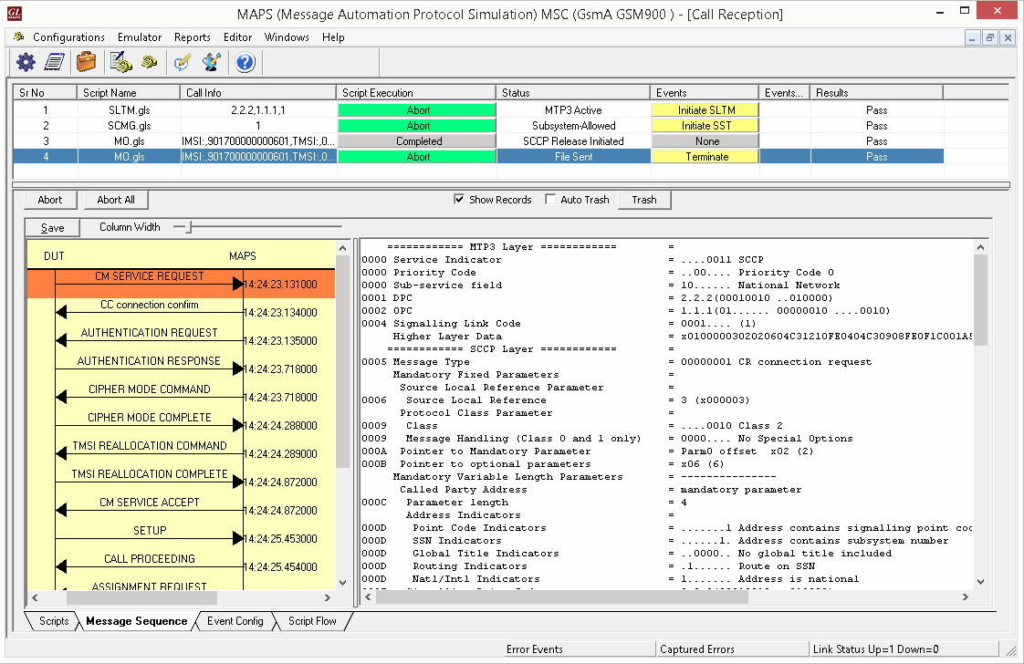1024x664 pixels.
Task: Click the notepad-with-telephone toolbar icon
Action: pos(120,63)
